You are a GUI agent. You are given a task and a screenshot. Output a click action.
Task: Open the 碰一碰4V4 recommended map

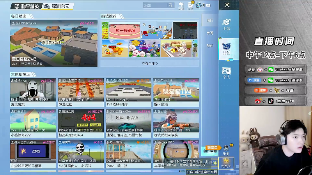coord(125,30)
